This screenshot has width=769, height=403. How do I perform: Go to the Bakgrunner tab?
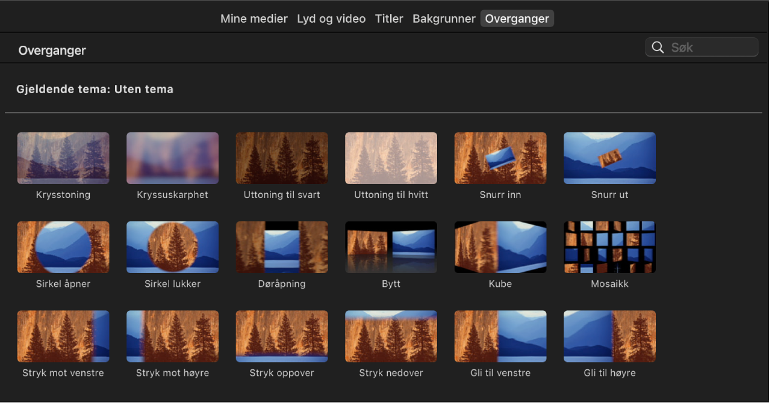[x=444, y=19]
